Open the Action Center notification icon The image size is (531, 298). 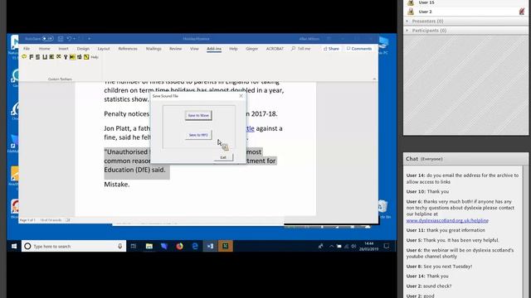[x=387, y=247]
